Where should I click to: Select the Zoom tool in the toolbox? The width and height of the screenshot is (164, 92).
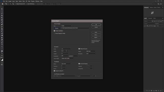coord(2,53)
